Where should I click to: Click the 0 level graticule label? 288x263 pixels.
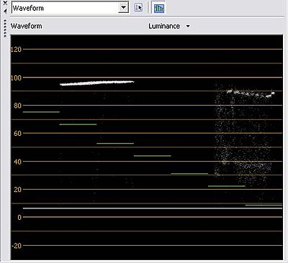19,217
